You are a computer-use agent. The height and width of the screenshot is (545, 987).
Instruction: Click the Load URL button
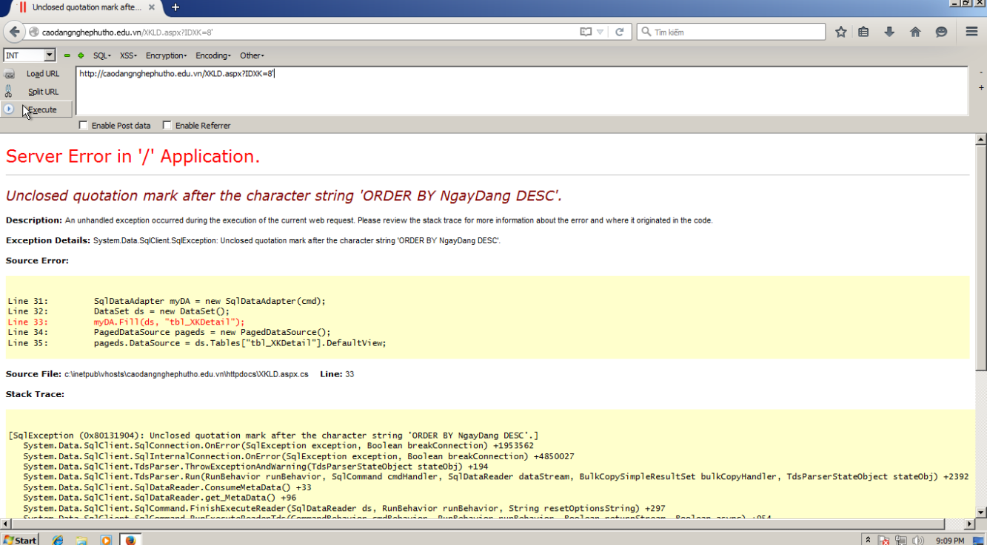pos(43,74)
